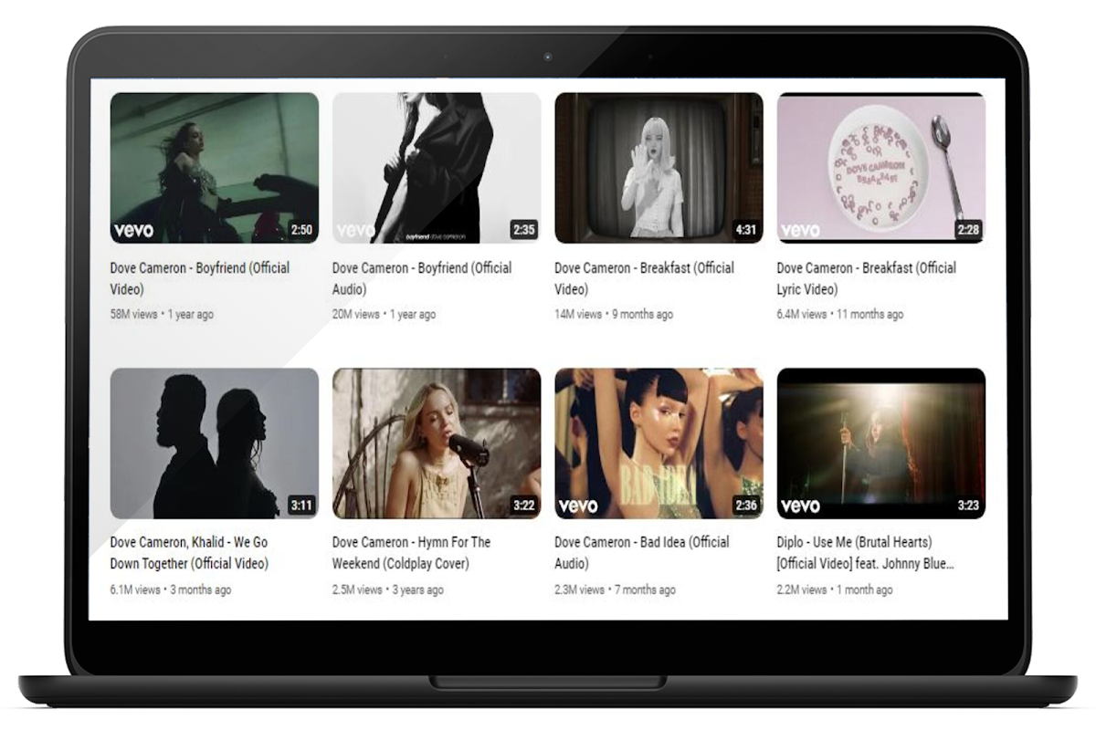Open the Boyfriend Official Video thumbnail

tap(215, 168)
